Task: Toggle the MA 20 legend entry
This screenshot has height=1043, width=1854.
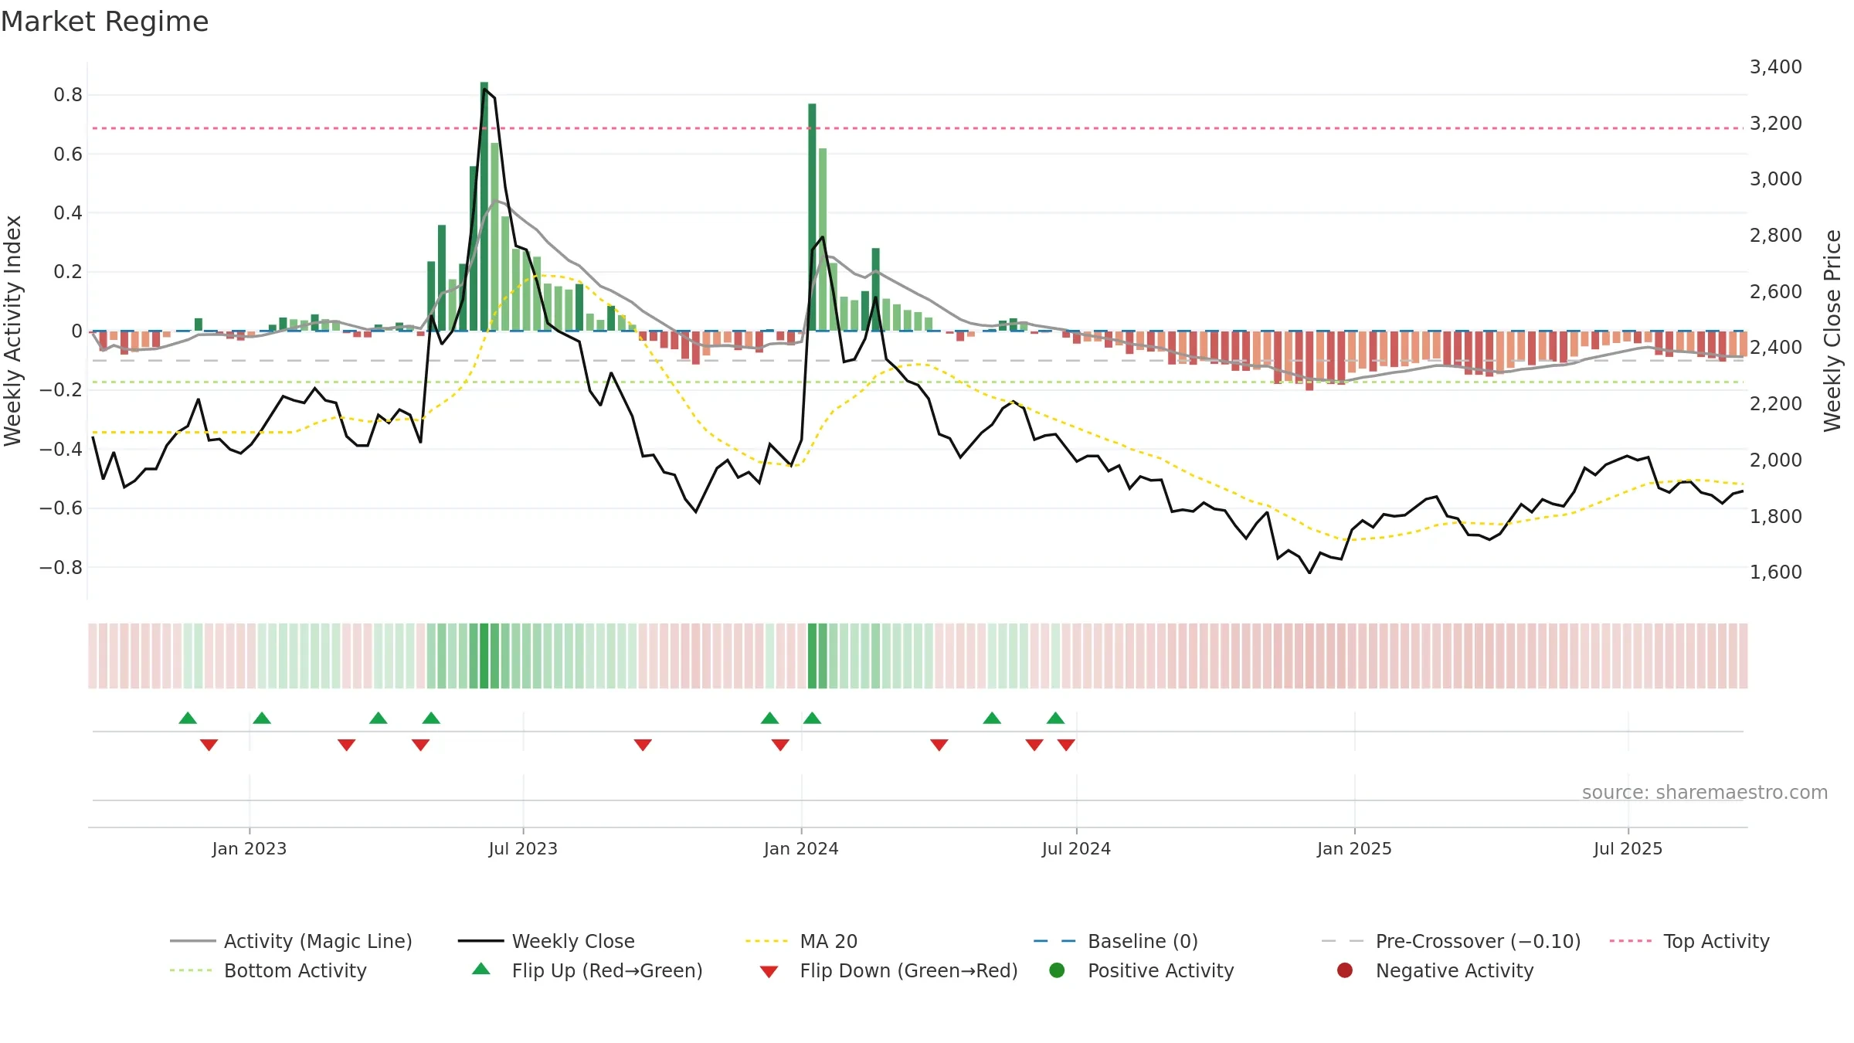Action: coord(802,941)
